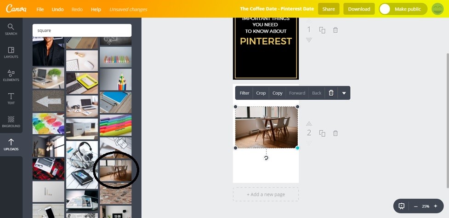Click Undo in top bar

pyautogui.click(x=57, y=9)
